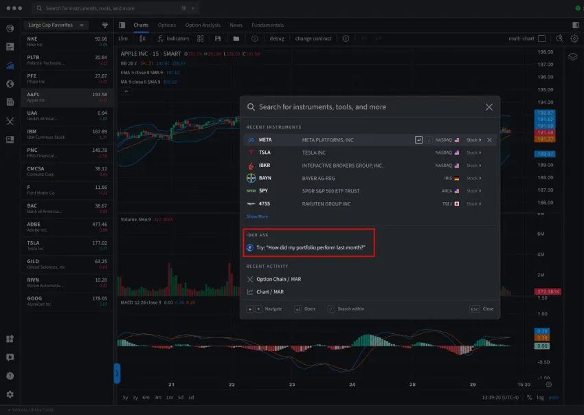This screenshot has height=415, width=584.
Task: Select the 5d time range
Action: [x=181, y=398]
